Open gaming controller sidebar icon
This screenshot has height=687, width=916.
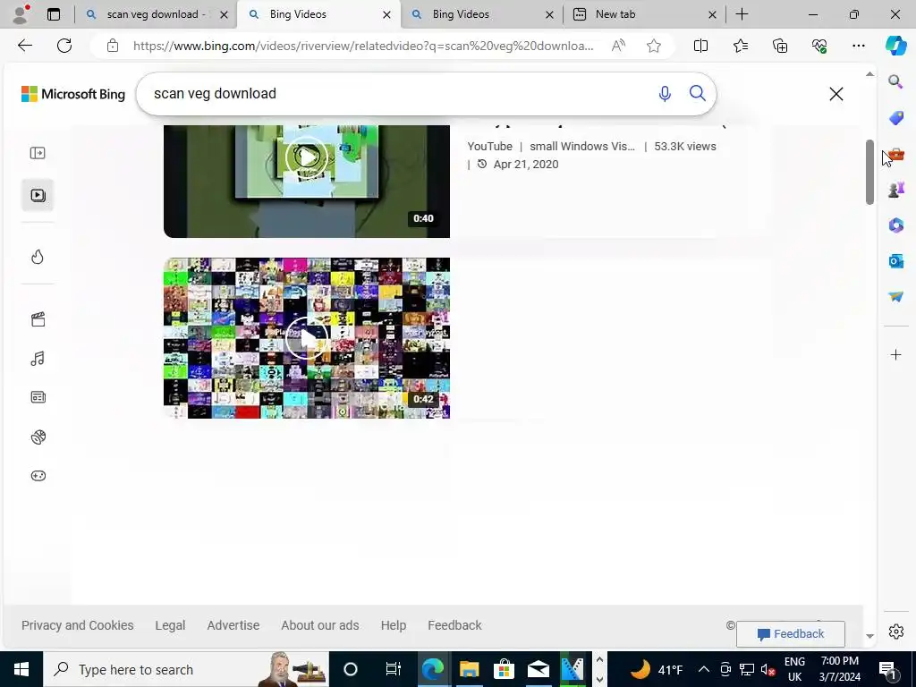[x=38, y=476]
